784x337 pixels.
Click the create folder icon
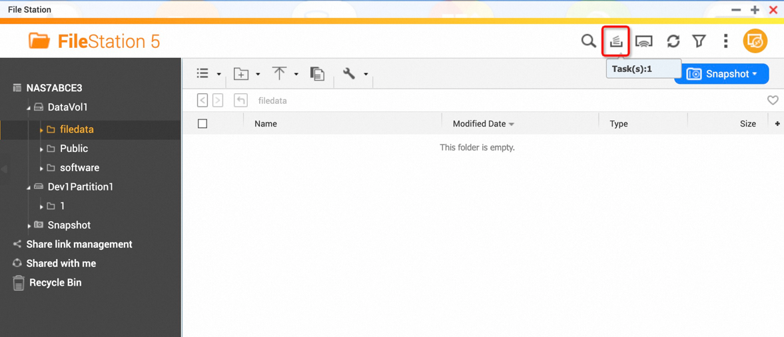(x=242, y=73)
